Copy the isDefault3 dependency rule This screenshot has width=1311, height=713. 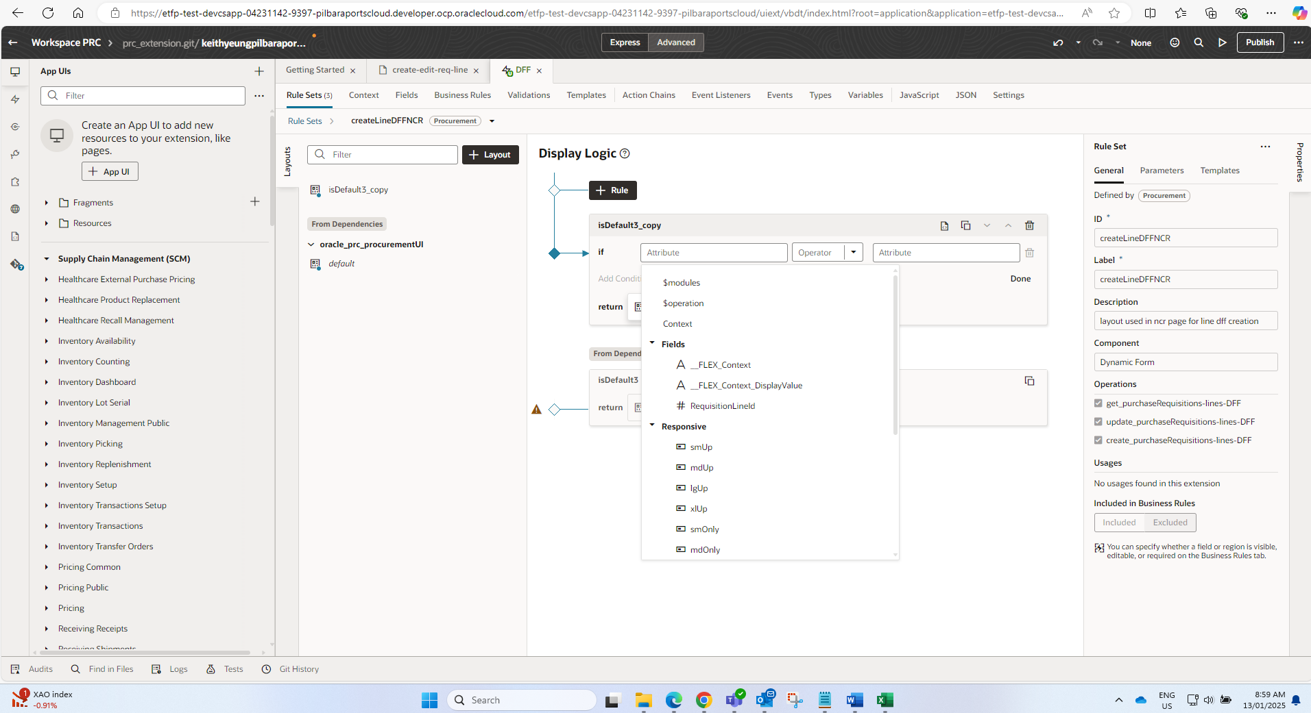[x=1029, y=381]
